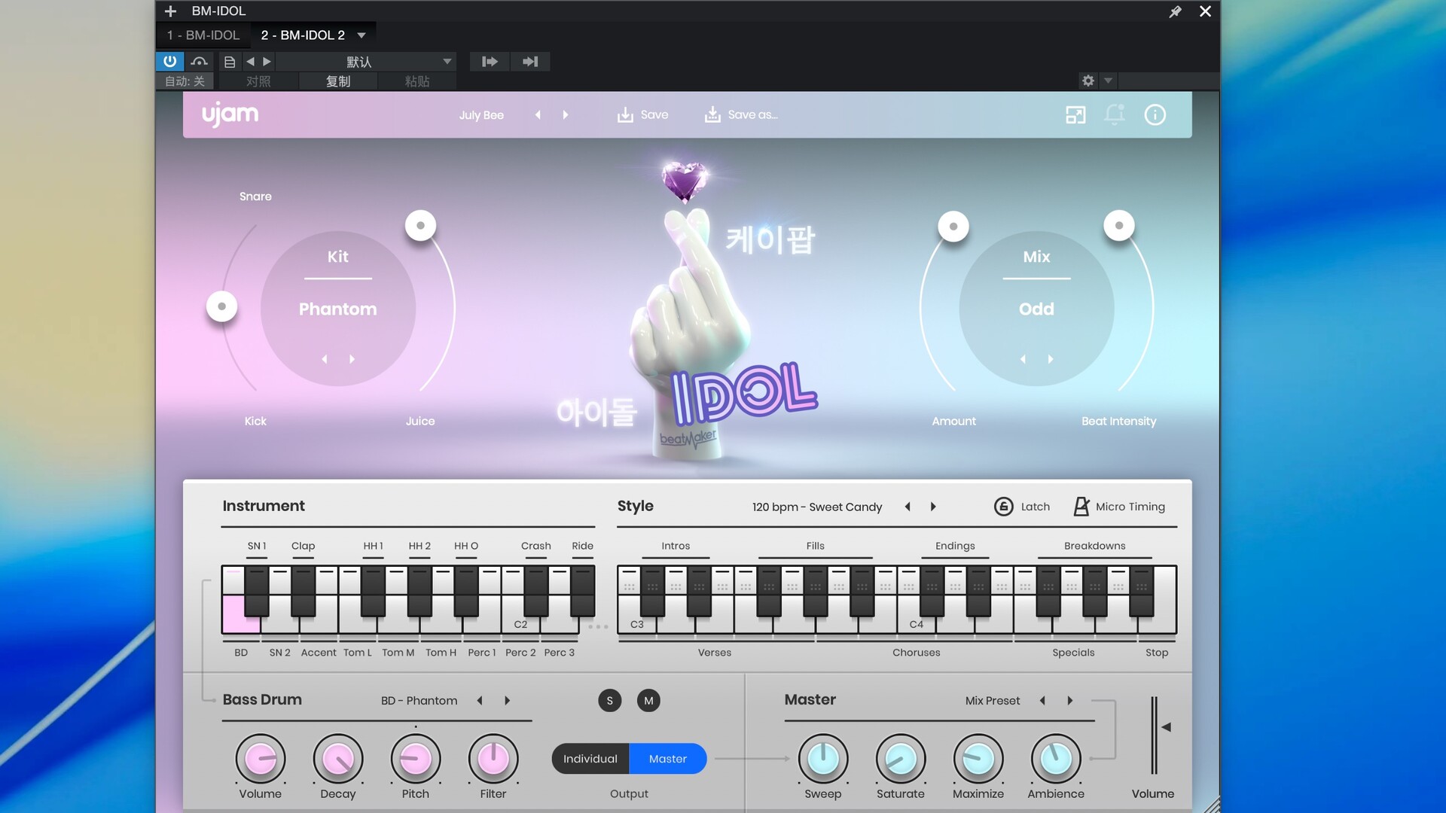Mute the Bass Drum with M button
The height and width of the screenshot is (813, 1446).
tap(648, 701)
